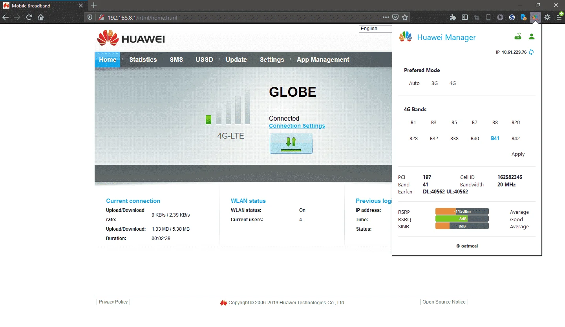Viewport: 565px width, 327px height.
Task: Select 4G preferred mode
Action: 453,83
